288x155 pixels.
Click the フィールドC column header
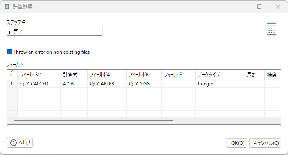[179, 74]
